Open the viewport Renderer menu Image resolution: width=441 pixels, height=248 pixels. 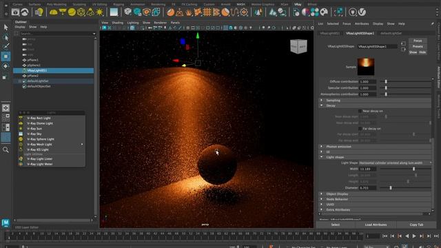(161, 23)
